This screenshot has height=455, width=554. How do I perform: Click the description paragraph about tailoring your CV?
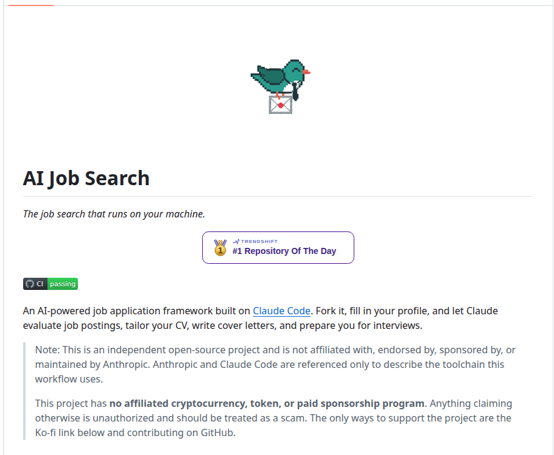pos(261,318)
